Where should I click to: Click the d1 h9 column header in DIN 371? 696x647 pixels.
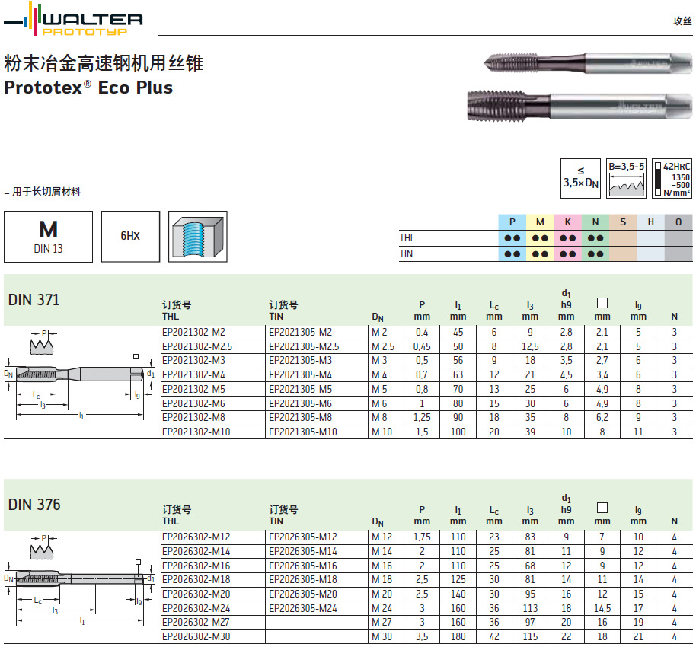(x=566, y=305)
